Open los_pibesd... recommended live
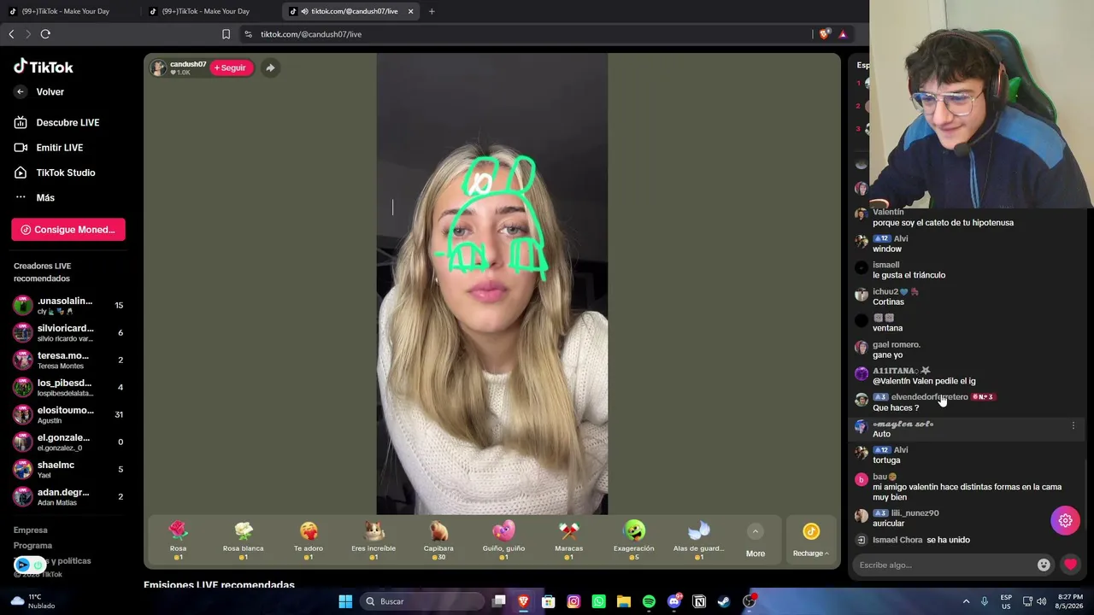 click(x=68, y=388)
